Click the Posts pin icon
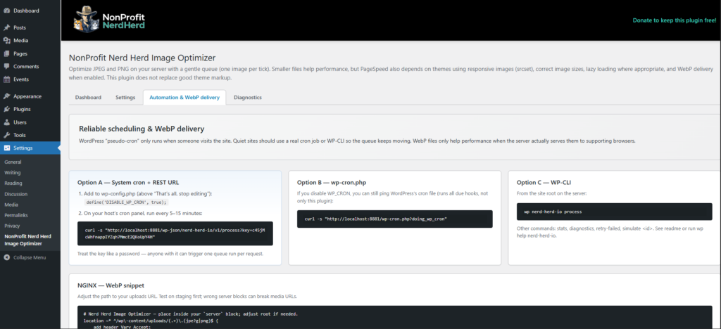Image resolution: width=721 pixels, height=329 pixels. [6, 27]
